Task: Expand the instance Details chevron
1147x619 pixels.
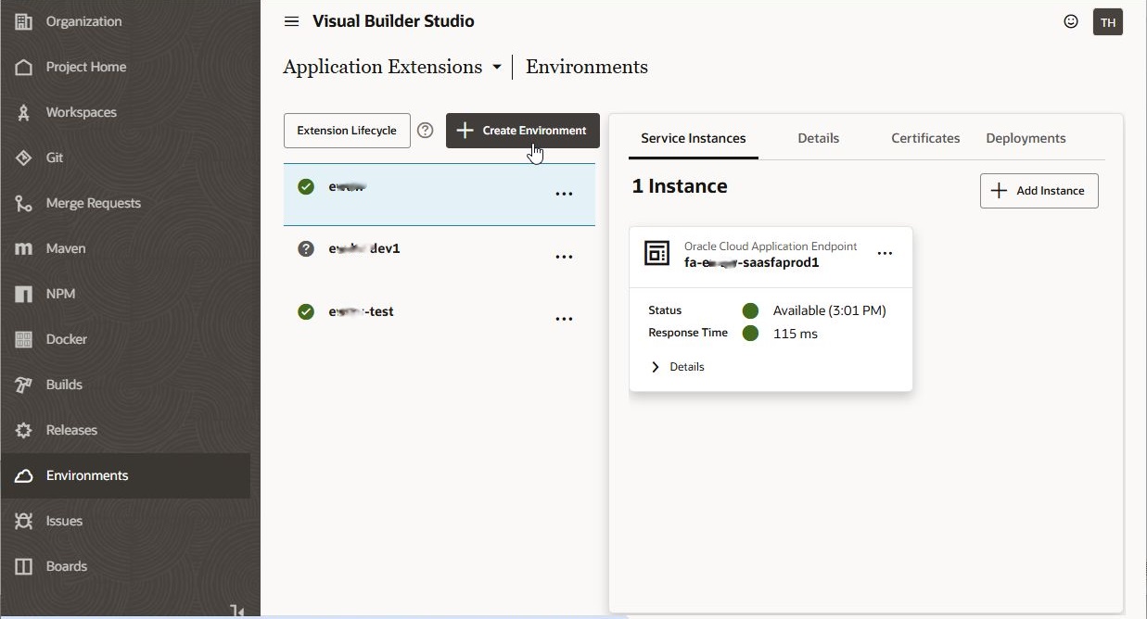Action: [656, 367]
